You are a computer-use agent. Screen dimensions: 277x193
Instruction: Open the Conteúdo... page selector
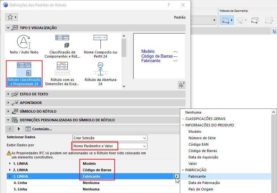(102, 129)
